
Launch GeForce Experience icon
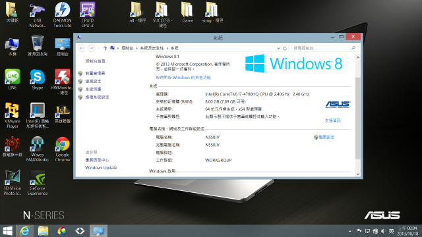click(x=38, y=182)
